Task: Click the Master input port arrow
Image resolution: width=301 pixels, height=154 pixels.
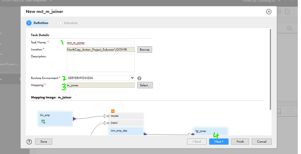Action: (106, 116)
